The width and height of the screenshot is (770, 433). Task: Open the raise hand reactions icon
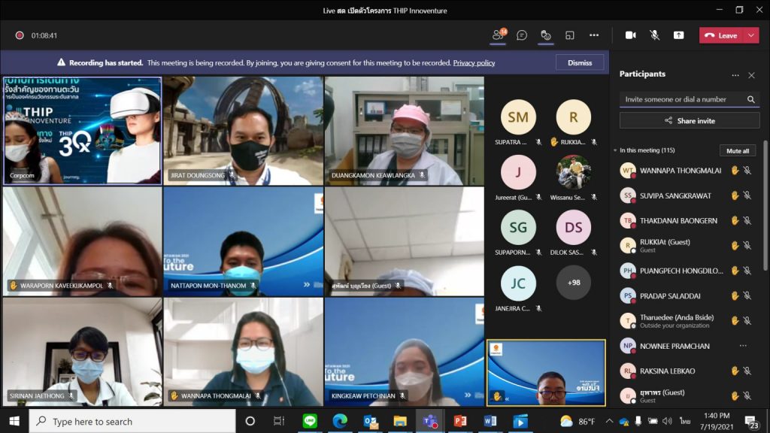[546, 35]
